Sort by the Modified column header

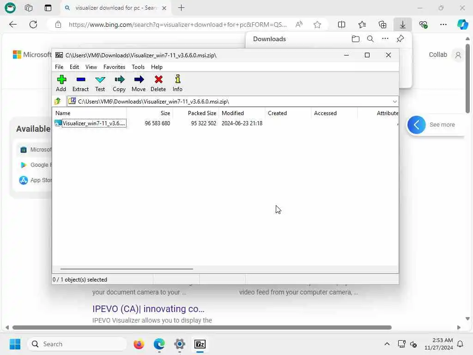tap(242, 113)
